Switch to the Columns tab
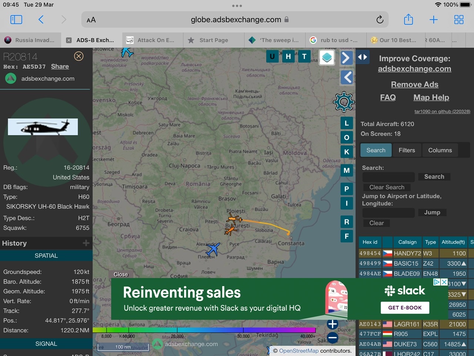Screen dimensions: 474x356 [x=440, y=150]
